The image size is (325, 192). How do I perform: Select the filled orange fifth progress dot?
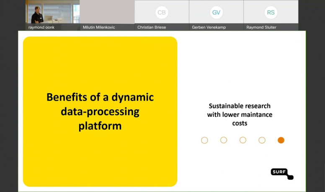click(x=281, y=140)
